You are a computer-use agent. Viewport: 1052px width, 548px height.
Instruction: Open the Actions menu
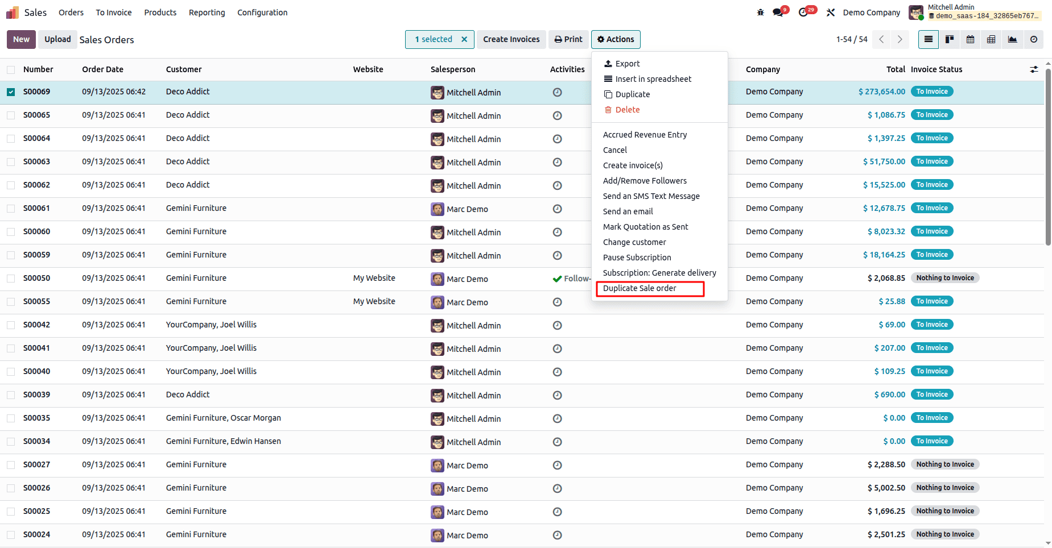616,39
